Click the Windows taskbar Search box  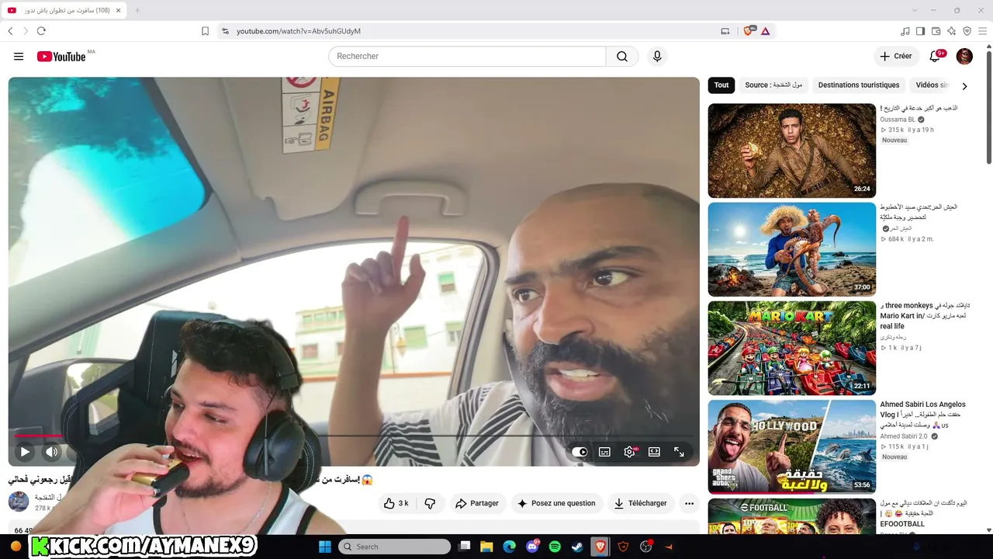tap(395, 547)
